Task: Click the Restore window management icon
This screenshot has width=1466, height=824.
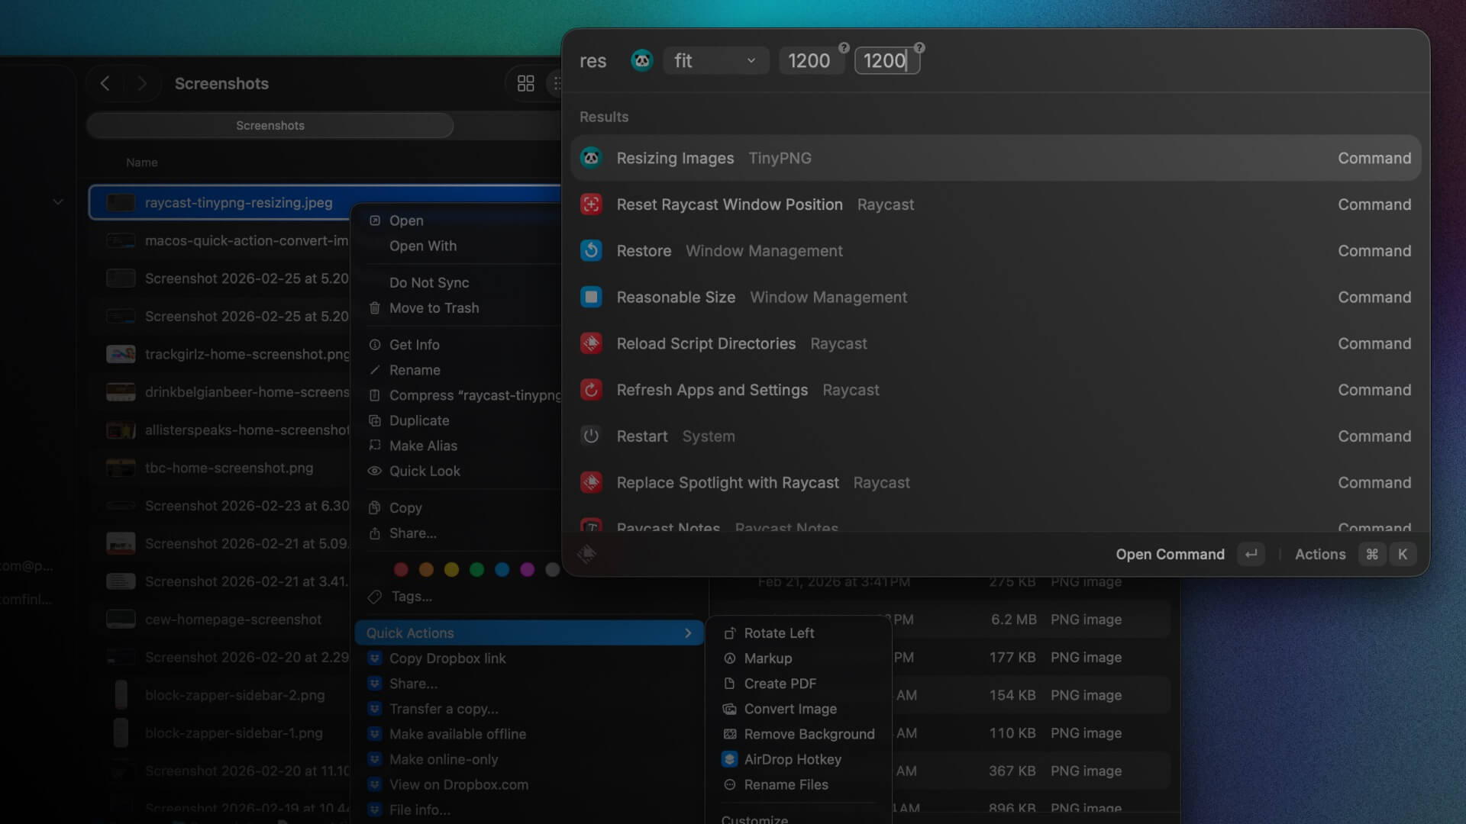Action: click(x=591, y=251)
